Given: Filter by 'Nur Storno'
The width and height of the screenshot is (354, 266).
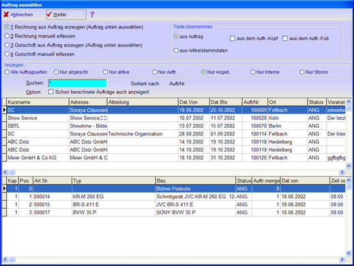Looking at the screenshot, I should click(x=314, y=72).
